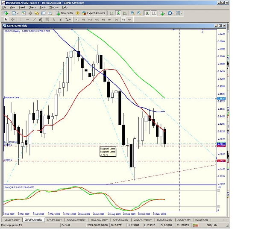
Task: Open the Tools menu
Action: click(42, 7)
